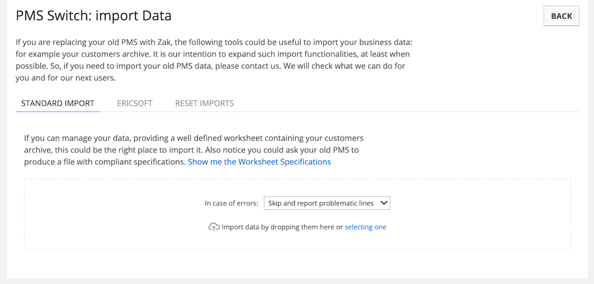Go back using the BACK button
The image size is (594, 284).
(561, 16)
